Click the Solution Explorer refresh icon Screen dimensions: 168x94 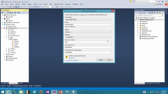pyautogui.click(x=150, y=13)
